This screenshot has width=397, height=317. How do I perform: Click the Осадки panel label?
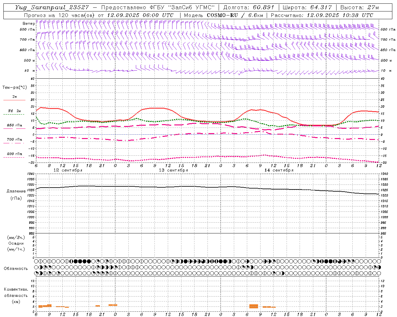coord(16,243)
